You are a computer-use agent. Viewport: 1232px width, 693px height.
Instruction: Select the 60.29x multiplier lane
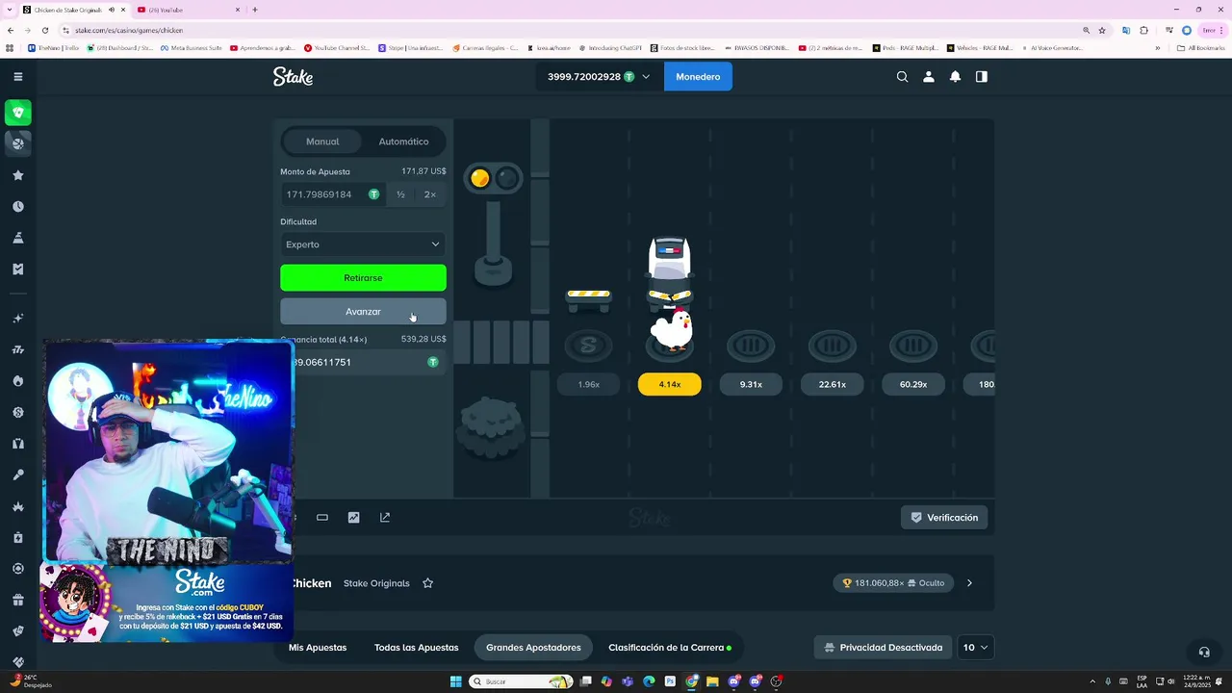[x=913, y=384]
